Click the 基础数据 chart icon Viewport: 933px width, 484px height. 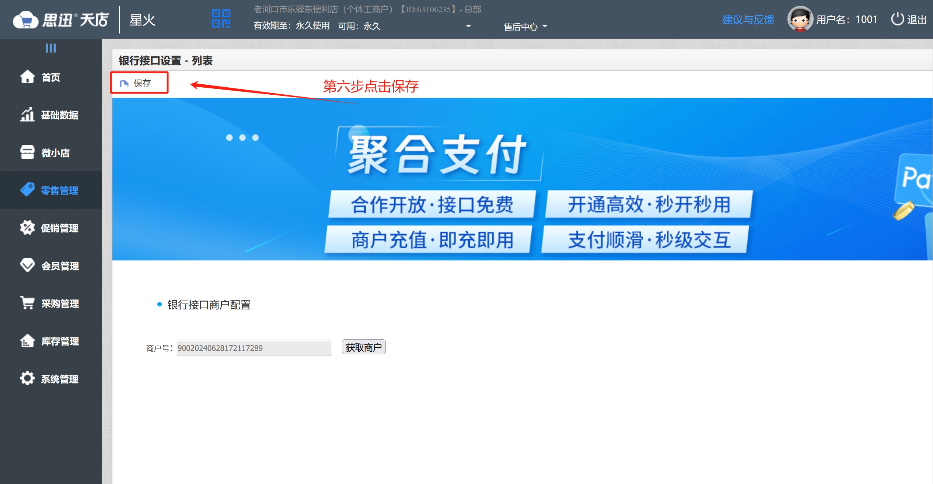(28, 115)
